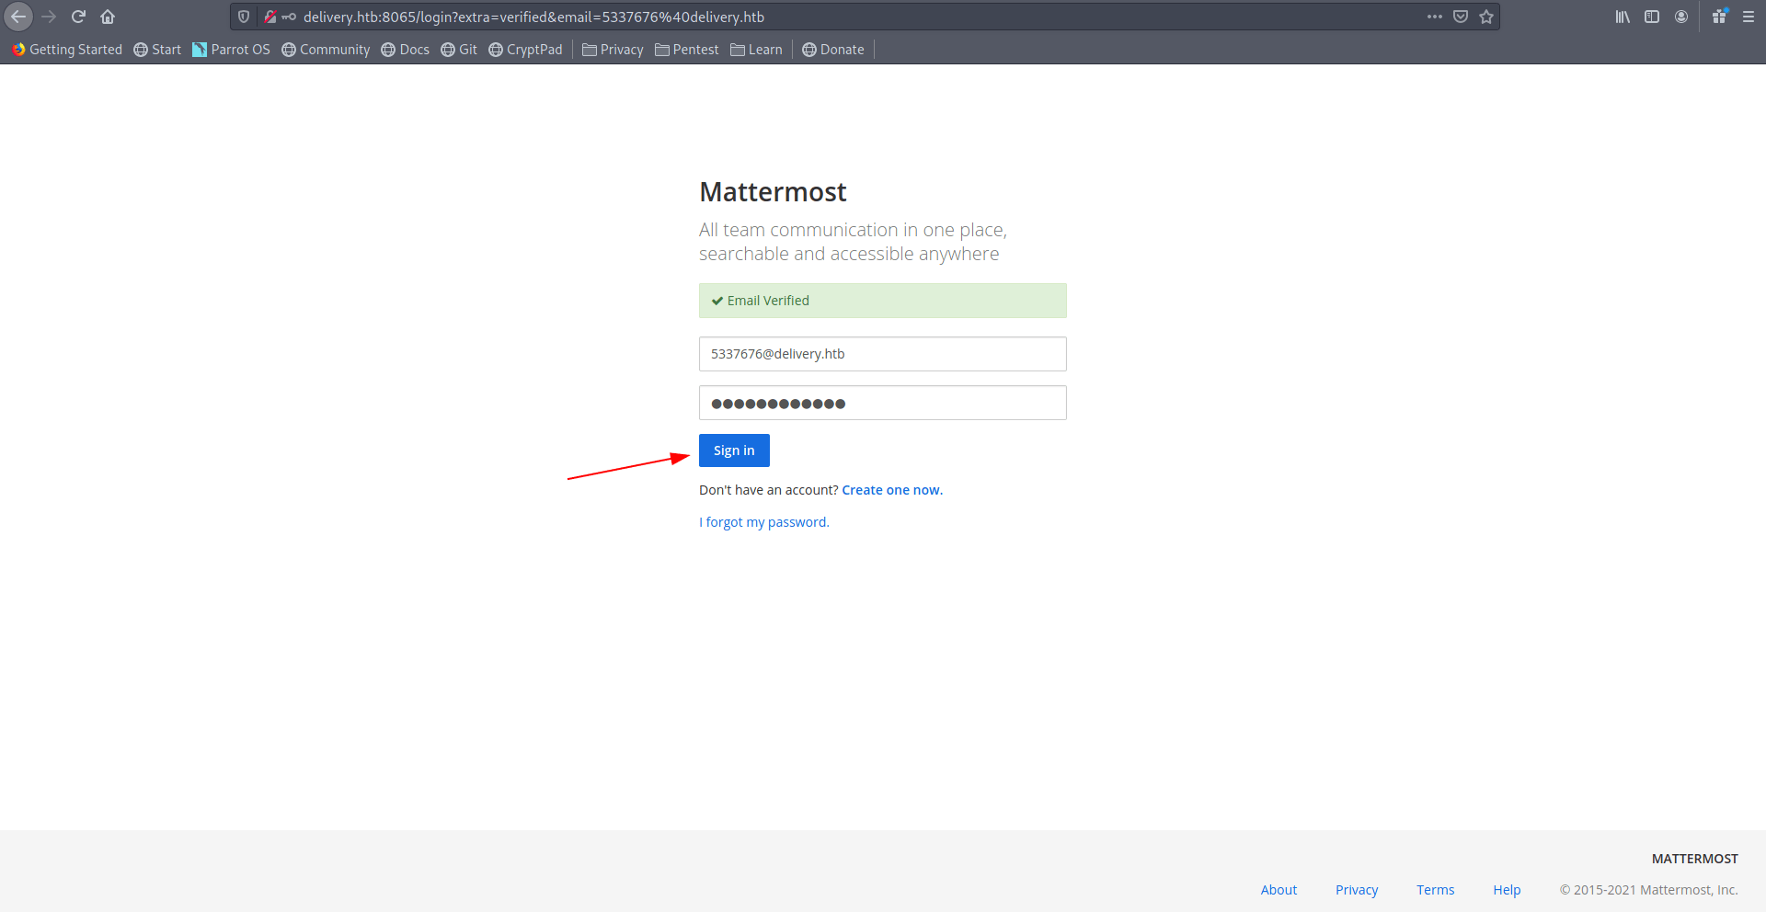Click the browser forward arrow
The image size is (1766, 912).
(x=49, y=17)
